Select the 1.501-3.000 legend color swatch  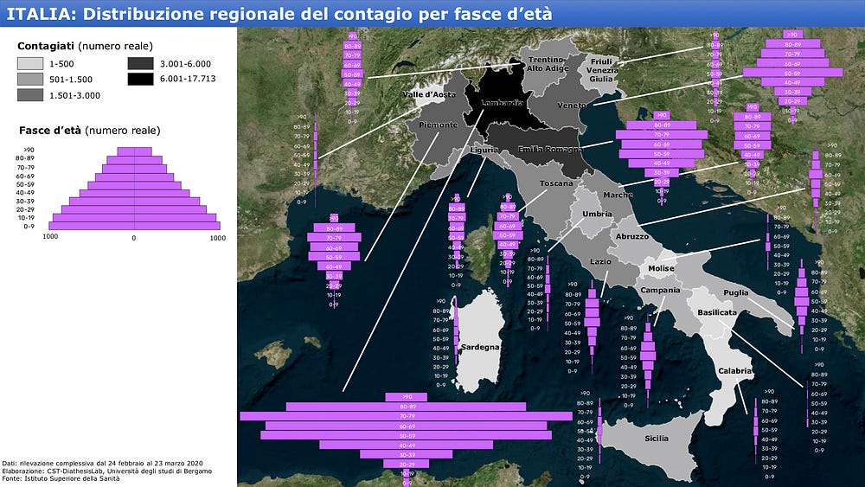(x=29, y=95)
